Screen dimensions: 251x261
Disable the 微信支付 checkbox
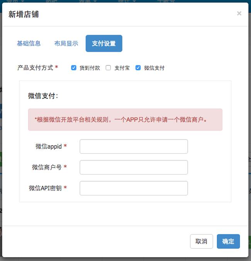tap(138, 68)
